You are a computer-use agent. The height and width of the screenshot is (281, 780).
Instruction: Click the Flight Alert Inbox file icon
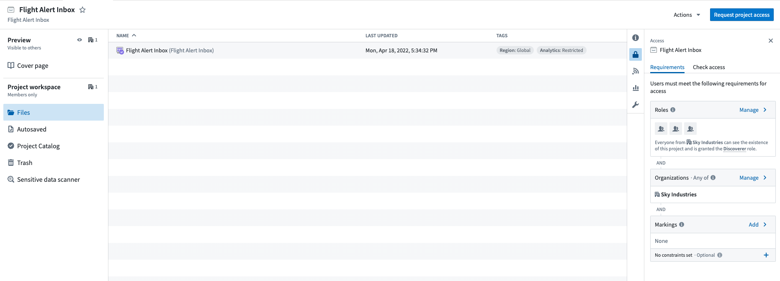pos(120,51)
